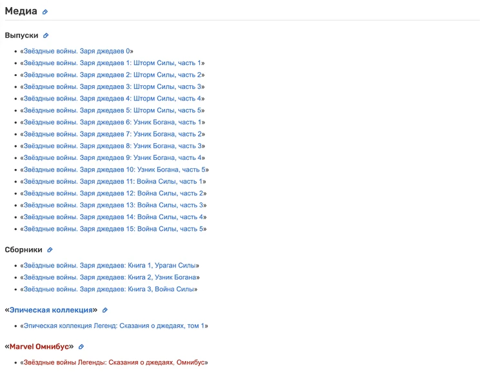Click the edit pencil icon next to Медиа heading
Screen dimensions: 487x372
(45, 12)
